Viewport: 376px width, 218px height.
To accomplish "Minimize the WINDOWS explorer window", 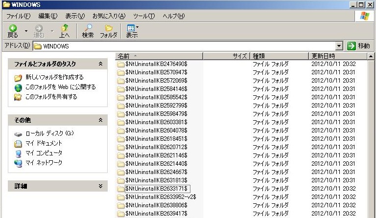I will tap(353, 4).
